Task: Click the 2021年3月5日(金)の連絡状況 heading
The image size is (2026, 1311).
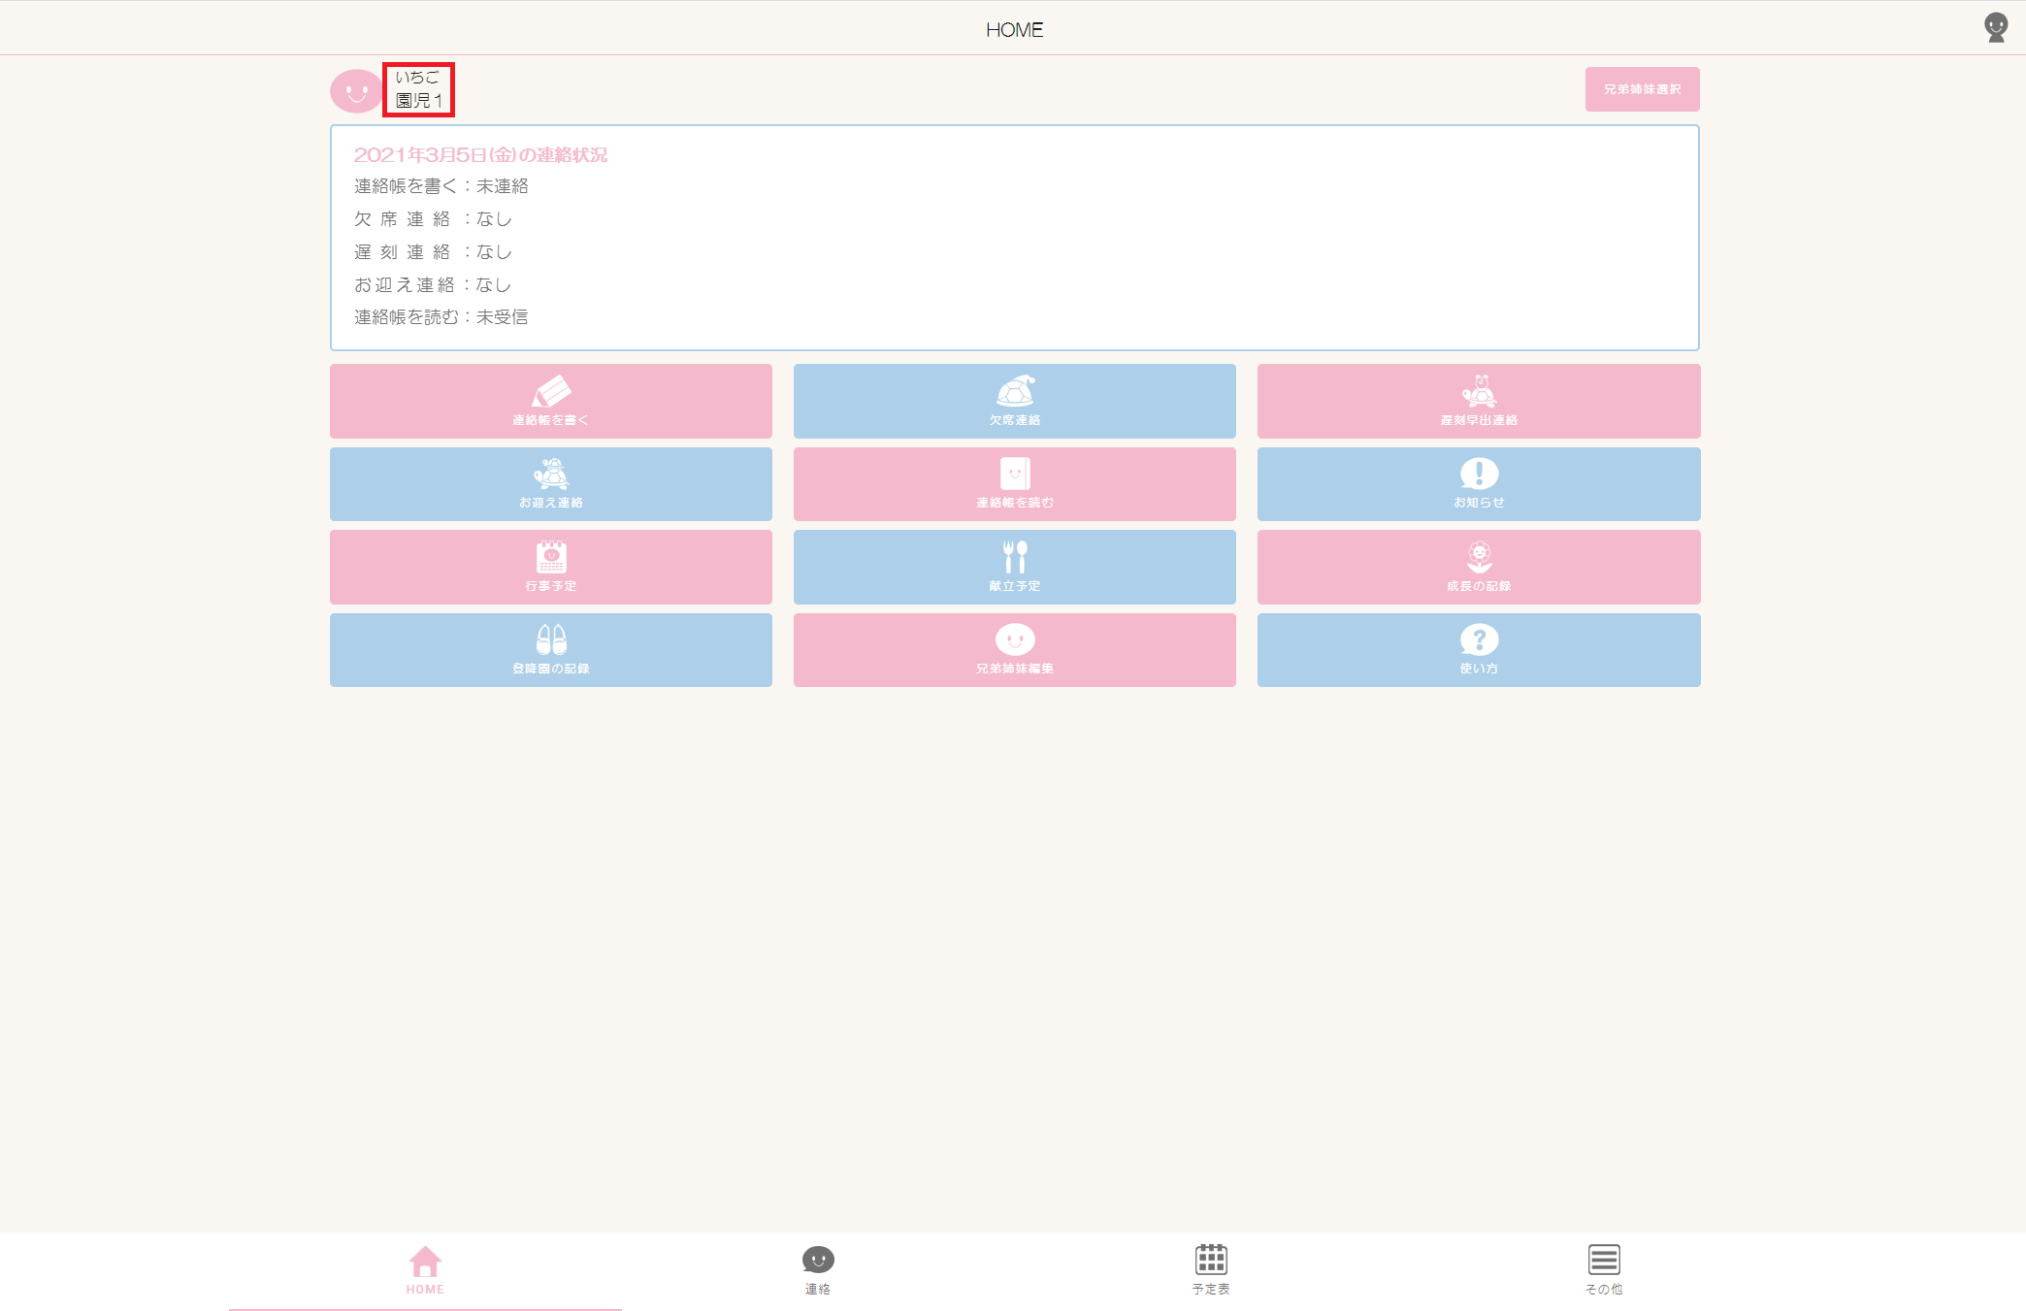Action: (x=480, y=155)
